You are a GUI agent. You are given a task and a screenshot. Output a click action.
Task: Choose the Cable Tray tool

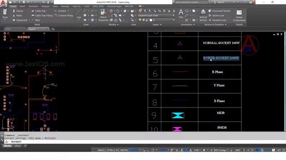pos(38,11)
